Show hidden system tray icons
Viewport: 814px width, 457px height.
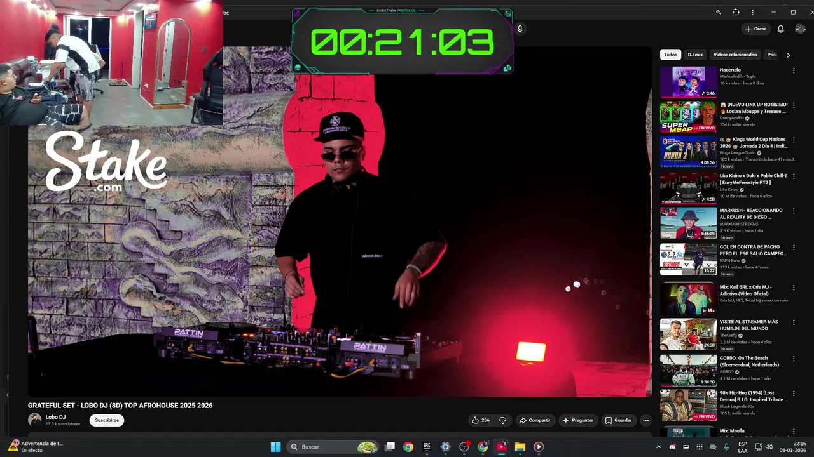tap(658, 447)
